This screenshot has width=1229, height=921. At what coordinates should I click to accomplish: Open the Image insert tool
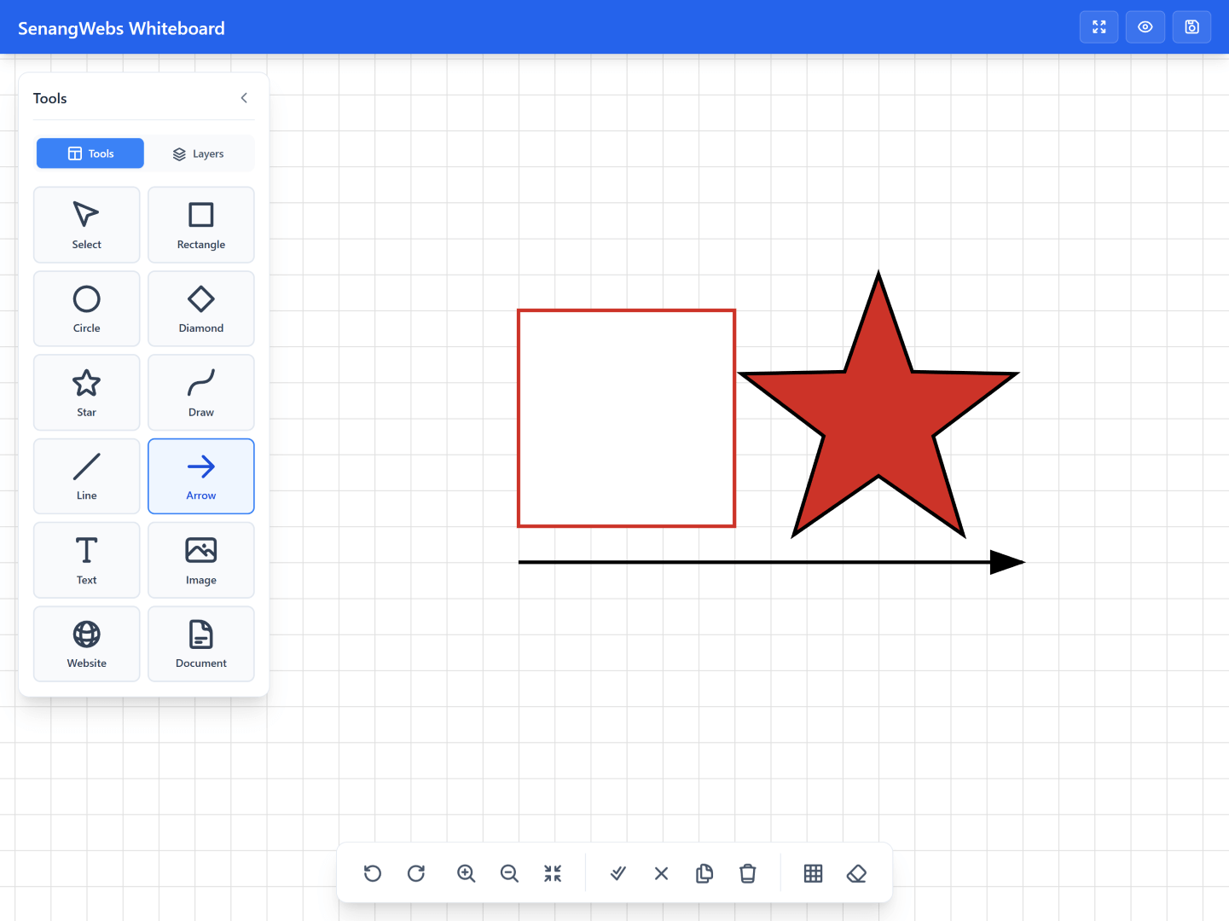point(201,560)
